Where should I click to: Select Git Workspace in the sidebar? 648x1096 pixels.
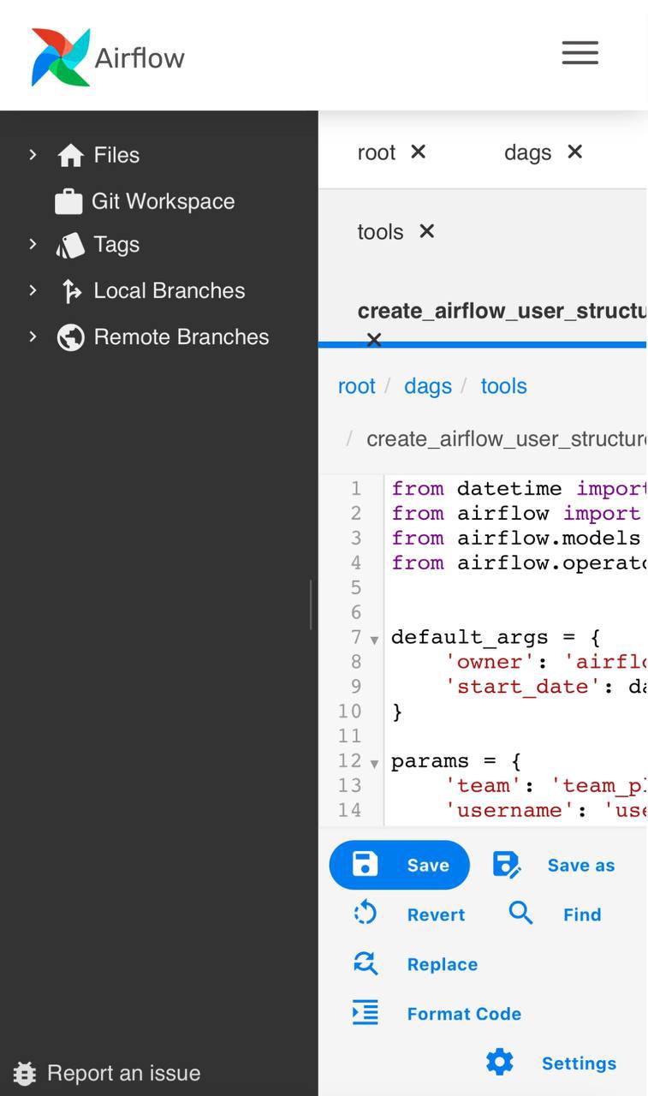[163, 201]
